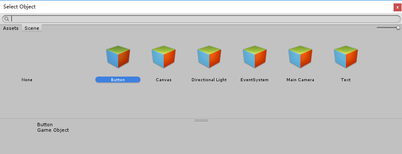
Task: Click the Directional Light name label
Action: pyautogui.click(x=209, y=80)
